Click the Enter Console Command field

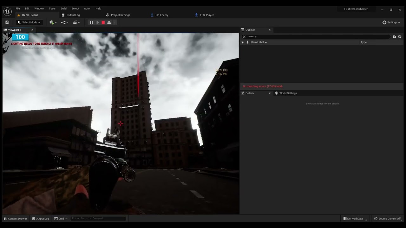click(x=98, y=218)
